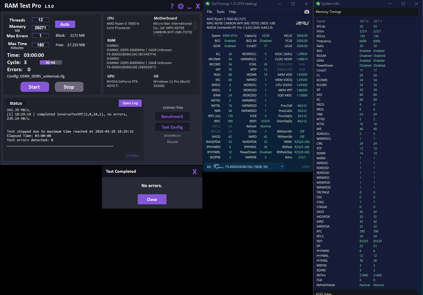Viewport: 423px width, 295px height.
Task: Click the Stop test button
Action: pyautogui.click(x=69, y=87)
